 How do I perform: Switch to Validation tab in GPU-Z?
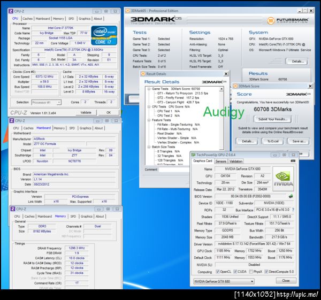tap(235, 161)
